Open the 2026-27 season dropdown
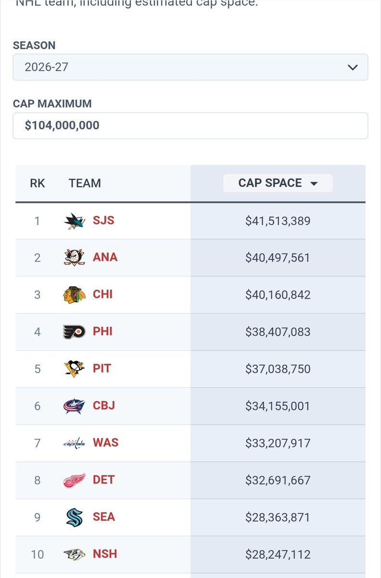The image size is (381, 578). pos(190,67)
